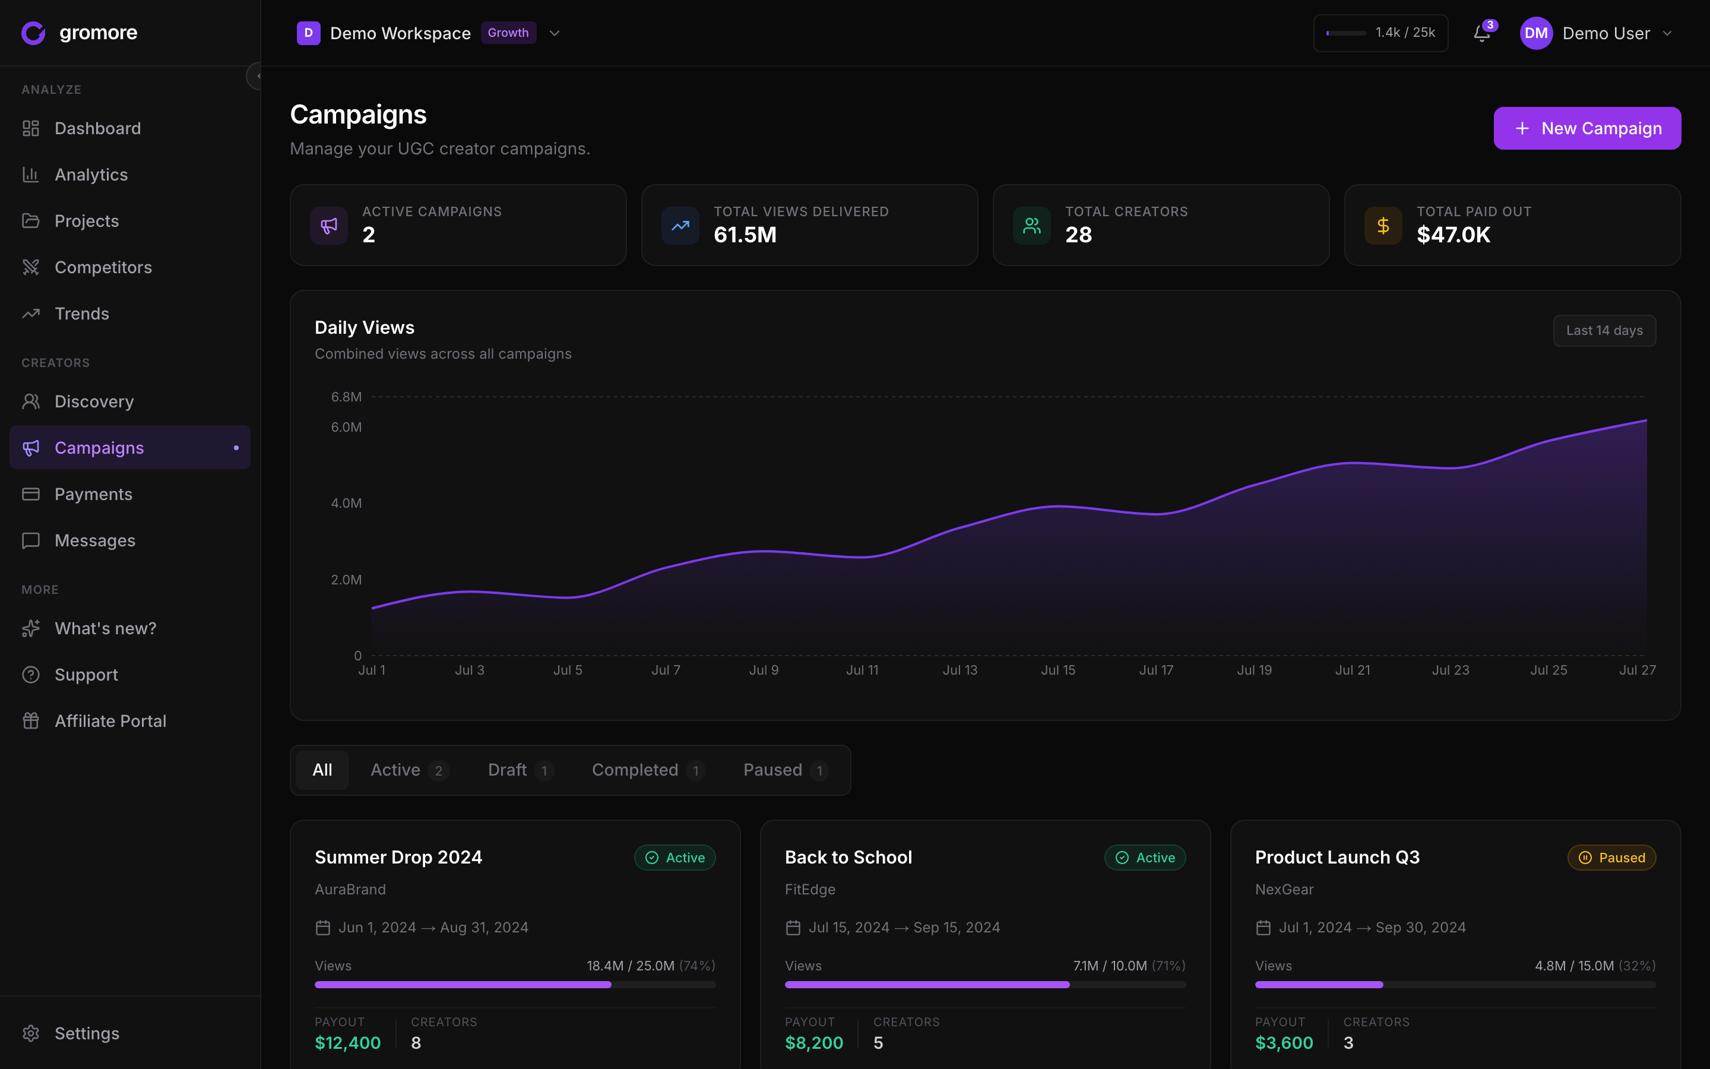Click the Total Creators people icon
Image resolution: width=1710 pixels, height=1069 pixels.
1032,226
